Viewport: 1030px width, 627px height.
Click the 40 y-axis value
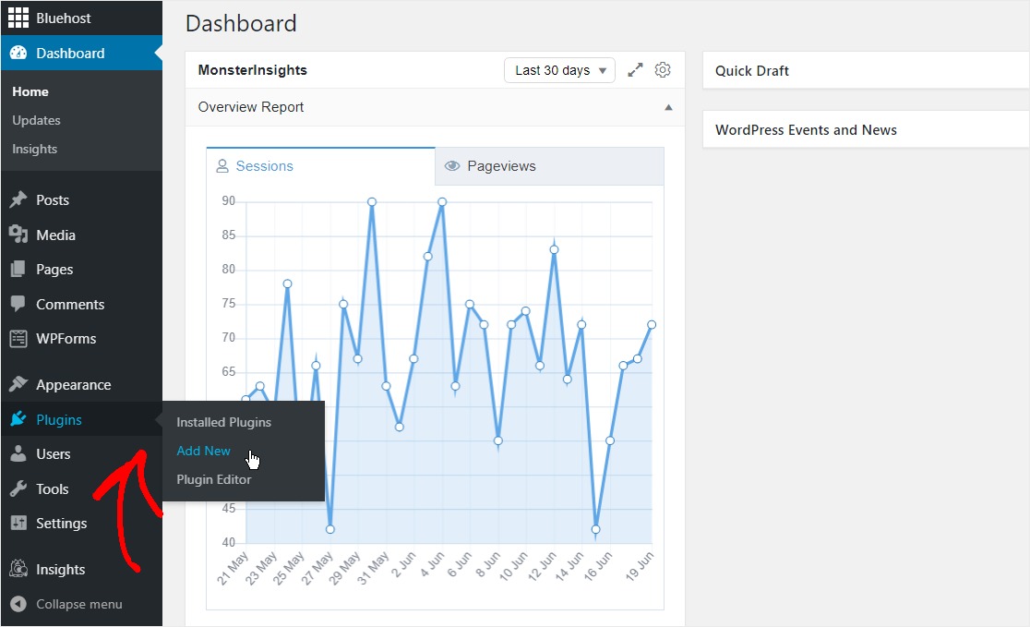(x=228, y=542)
